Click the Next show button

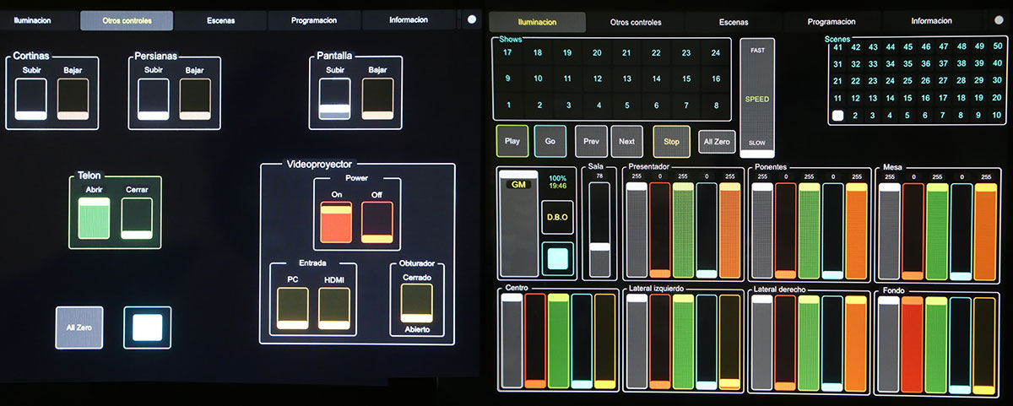(x=626, y=141)
